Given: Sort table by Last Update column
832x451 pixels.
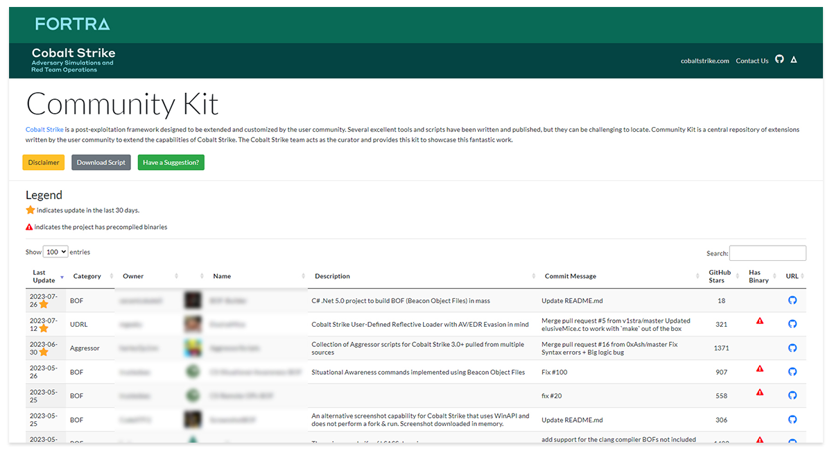Looking at the screenshot, I should click(x=44, y=276).
